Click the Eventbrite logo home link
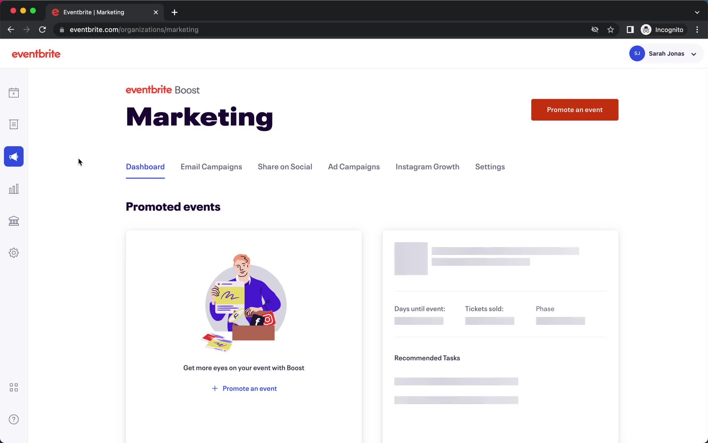The image size is (708, 443). tap(36, 53)
